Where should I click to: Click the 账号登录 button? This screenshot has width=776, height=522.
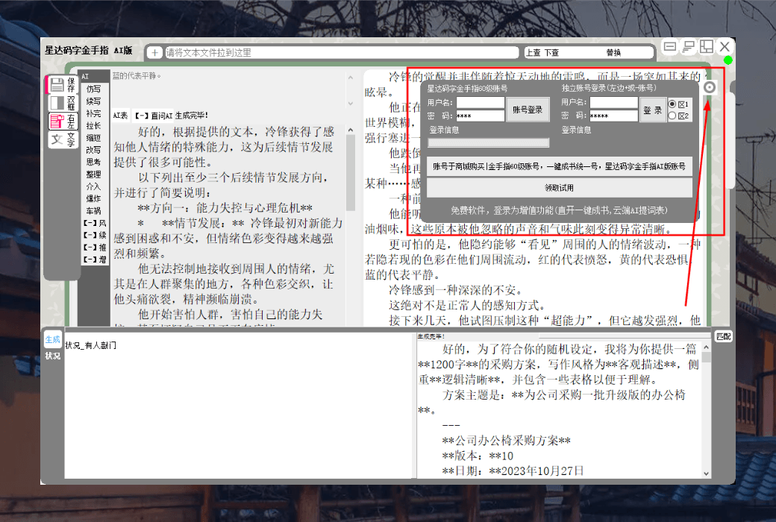pos(527,110)
